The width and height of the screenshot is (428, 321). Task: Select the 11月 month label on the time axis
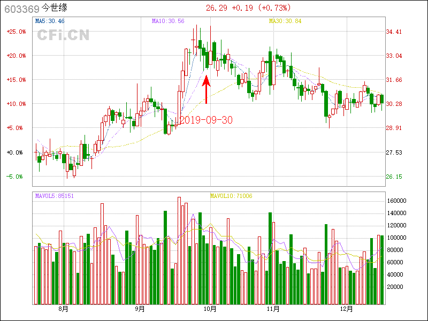click(x=273, y=309)
